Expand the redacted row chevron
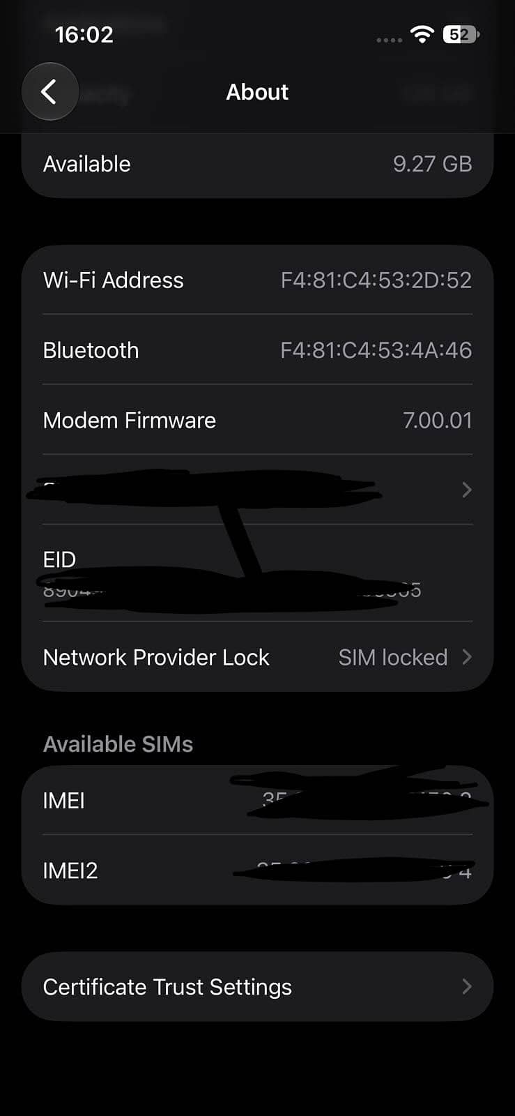This screenshot has height=1116, width=515. pos(467,490)
